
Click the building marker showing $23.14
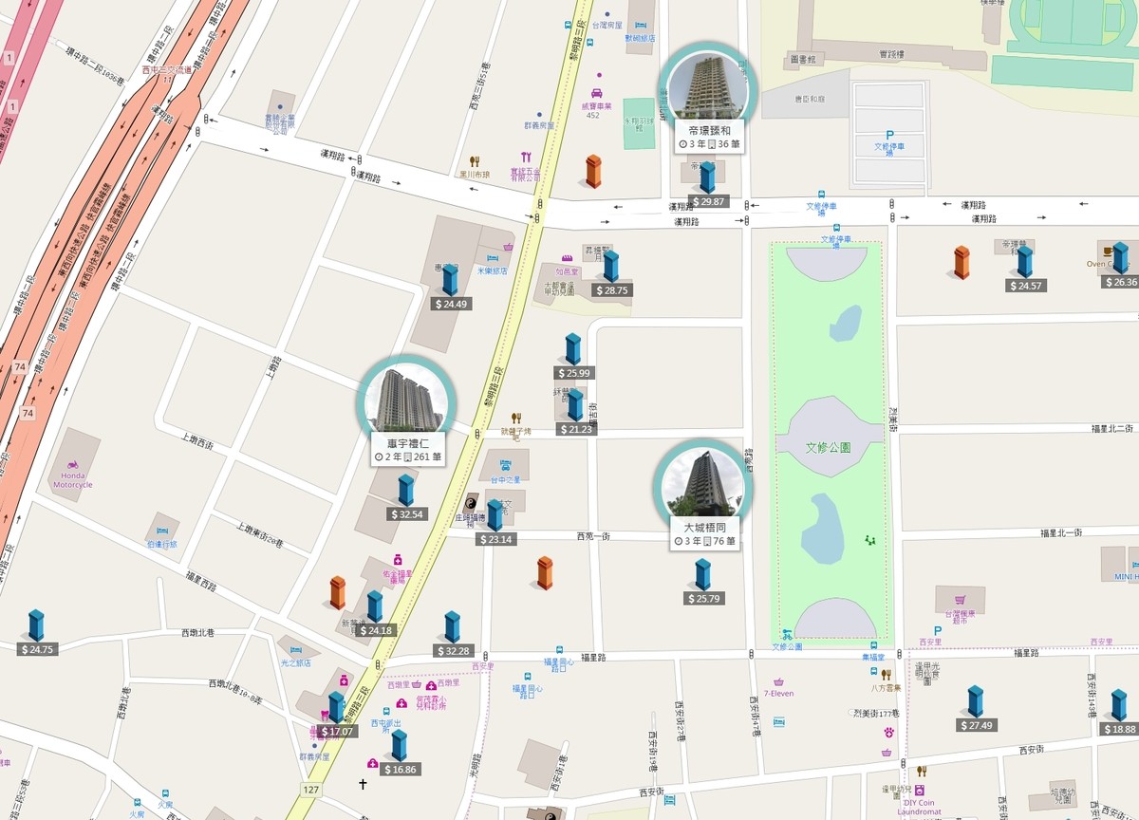(x=495, y=515)
